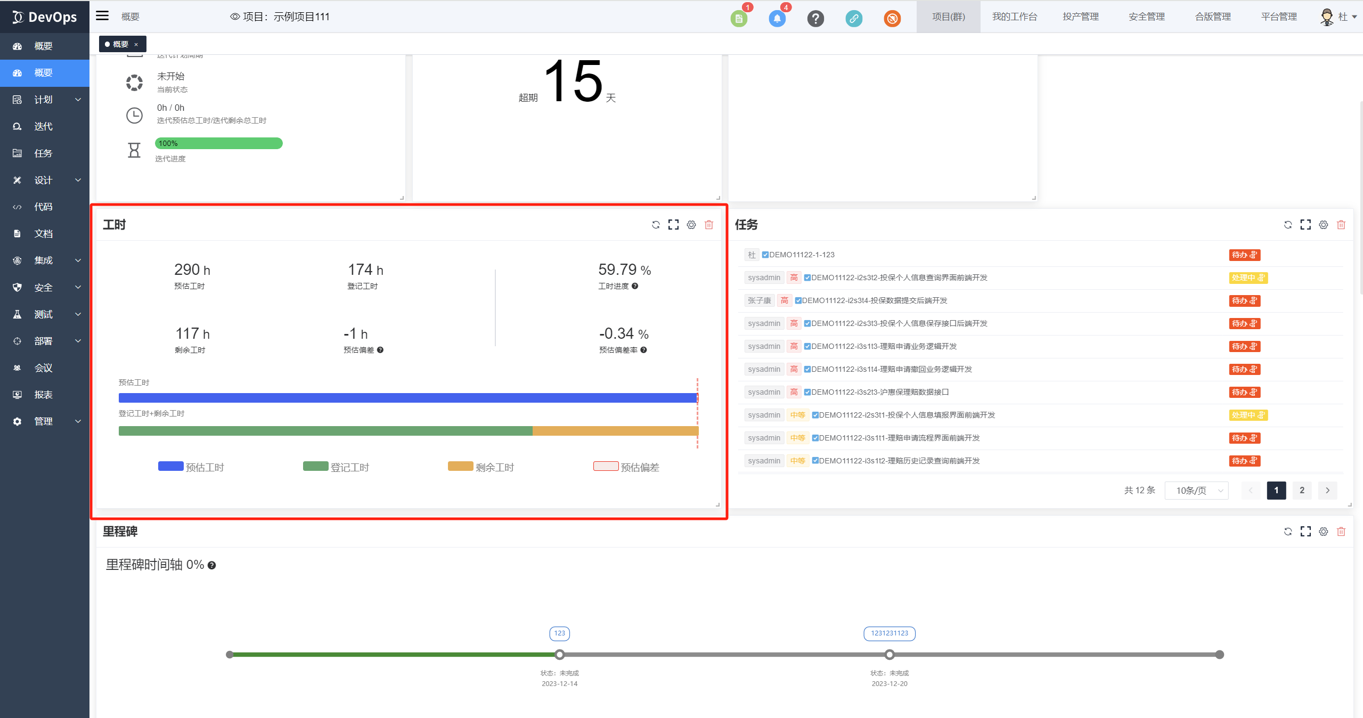Expand the 工时 panel to fullscreen

coord(673,225)
